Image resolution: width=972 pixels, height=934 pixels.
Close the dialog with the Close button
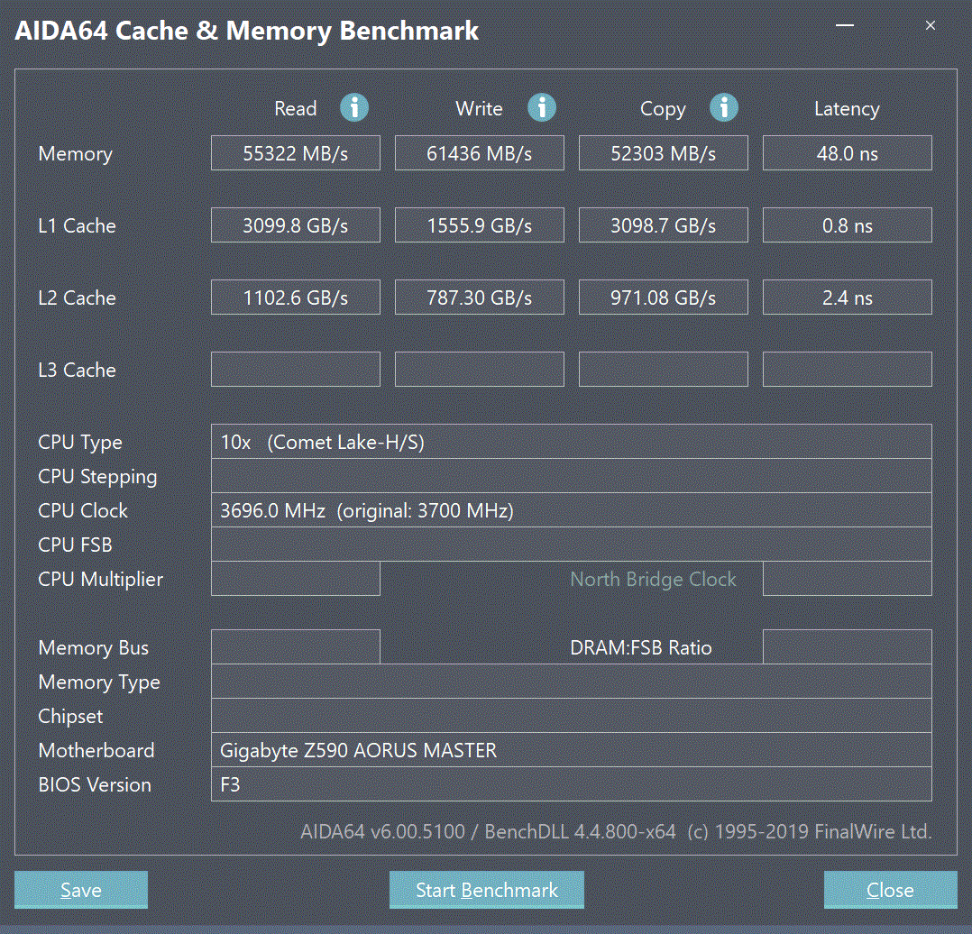(x=890, y=890)
